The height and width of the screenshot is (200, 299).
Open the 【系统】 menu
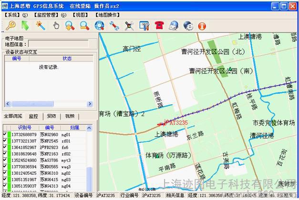[x=16, y=15]
